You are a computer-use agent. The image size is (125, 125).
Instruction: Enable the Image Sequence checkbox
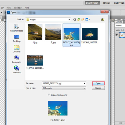tap(49, 95)
